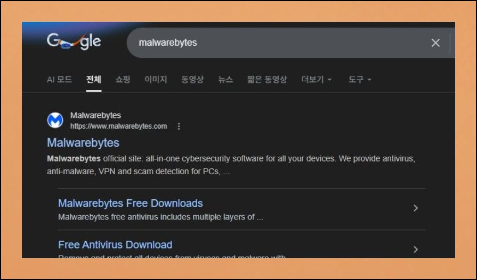Open the 뉴스 tab
The height and width of the screenshot is (280, 477).
tap(225, 80)
